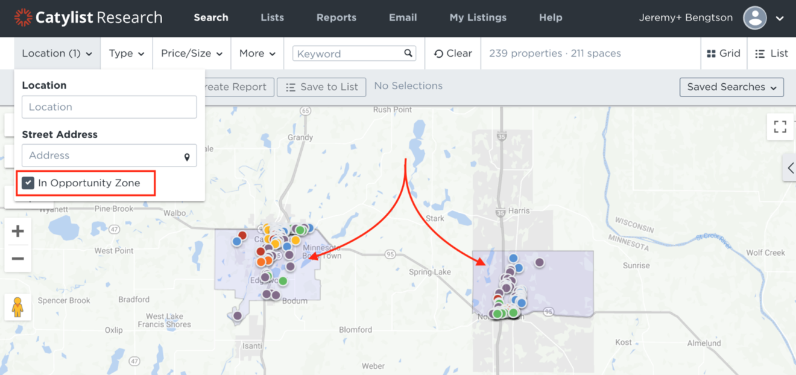
Task: Select the street view pegman
Action: click(x=17, y=307)
